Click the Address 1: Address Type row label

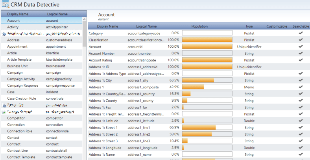(107, 74)
